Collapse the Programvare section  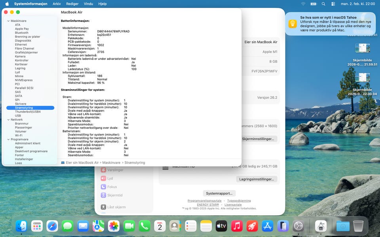[x=8, y=139]
